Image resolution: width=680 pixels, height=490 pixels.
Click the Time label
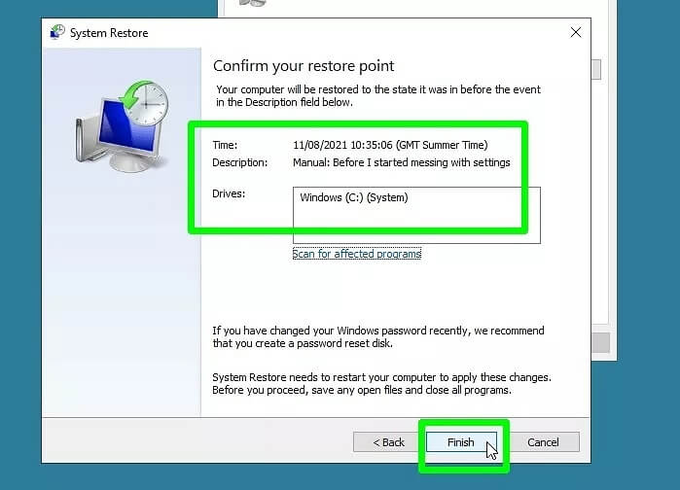225,145
